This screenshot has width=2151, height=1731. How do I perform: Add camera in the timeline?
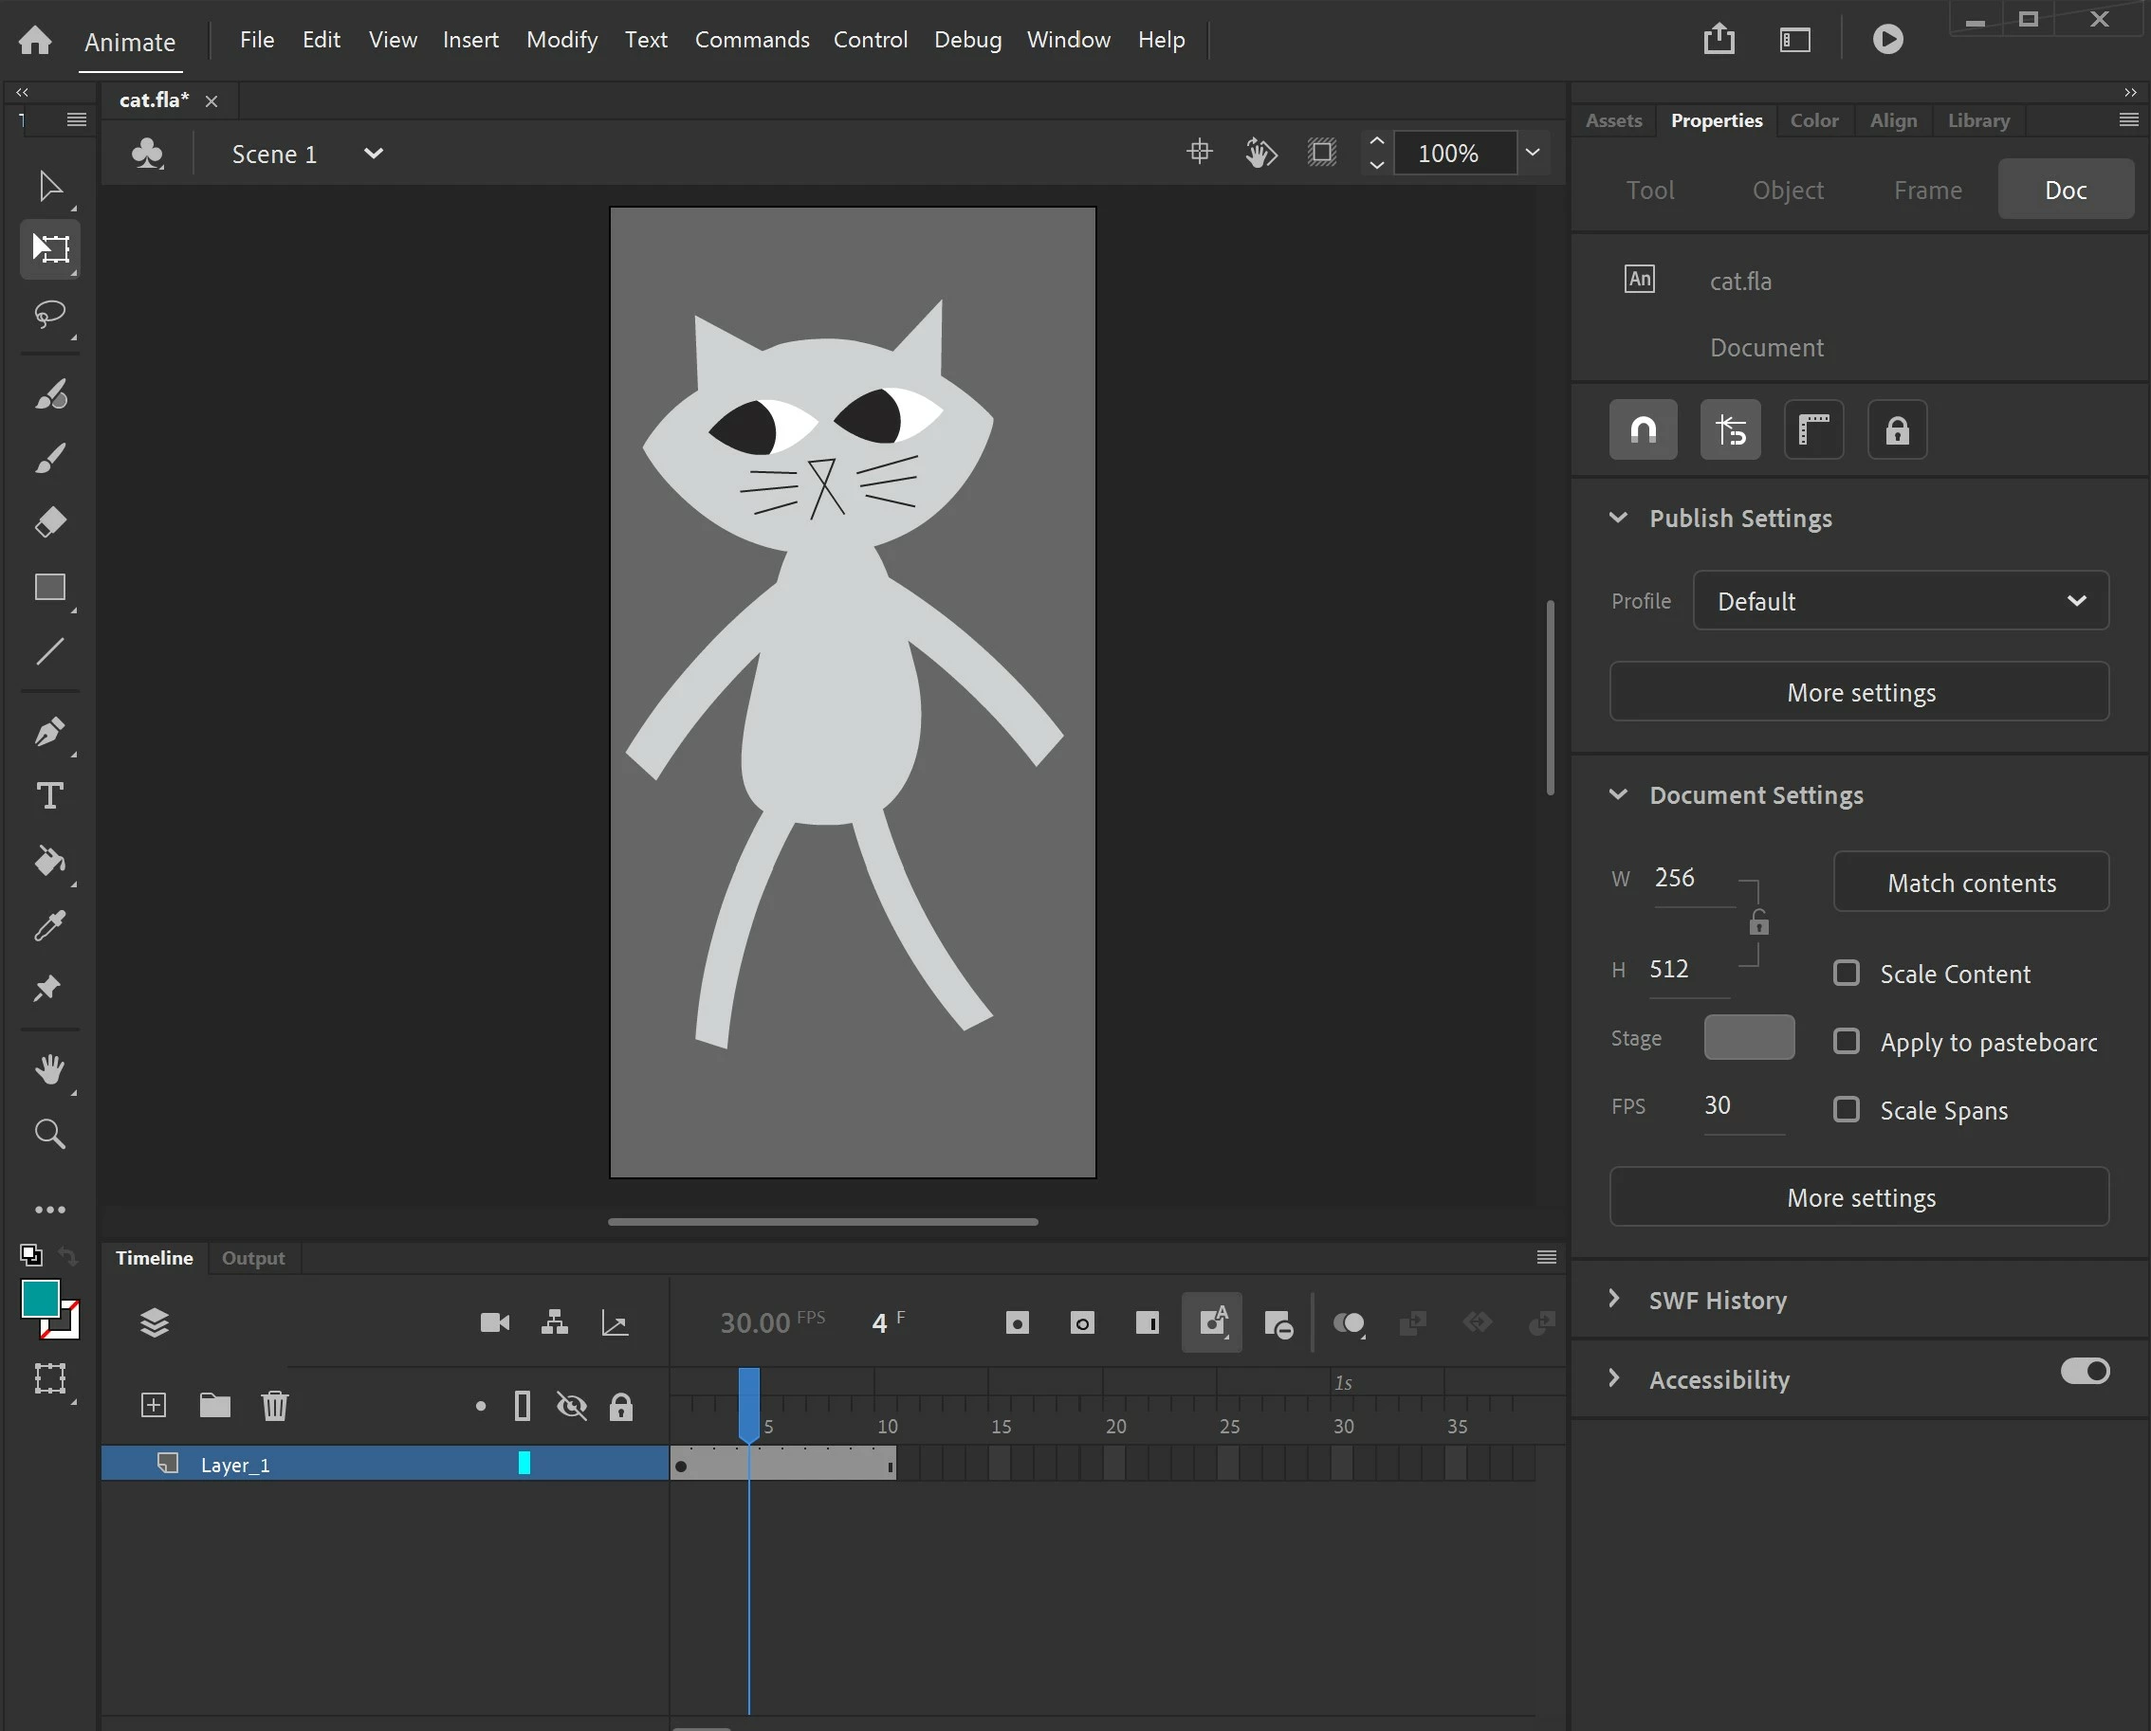point(495,1322)
